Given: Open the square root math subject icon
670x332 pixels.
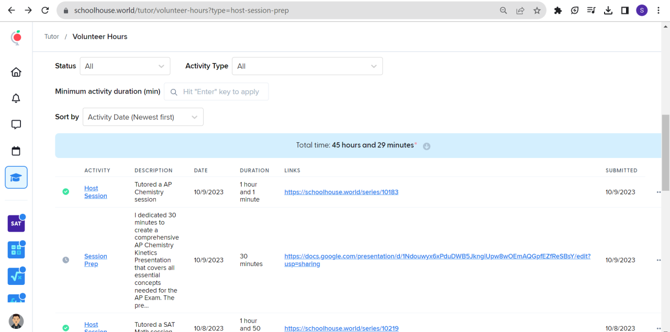Looking at the screenshot, I should (16, 276).
